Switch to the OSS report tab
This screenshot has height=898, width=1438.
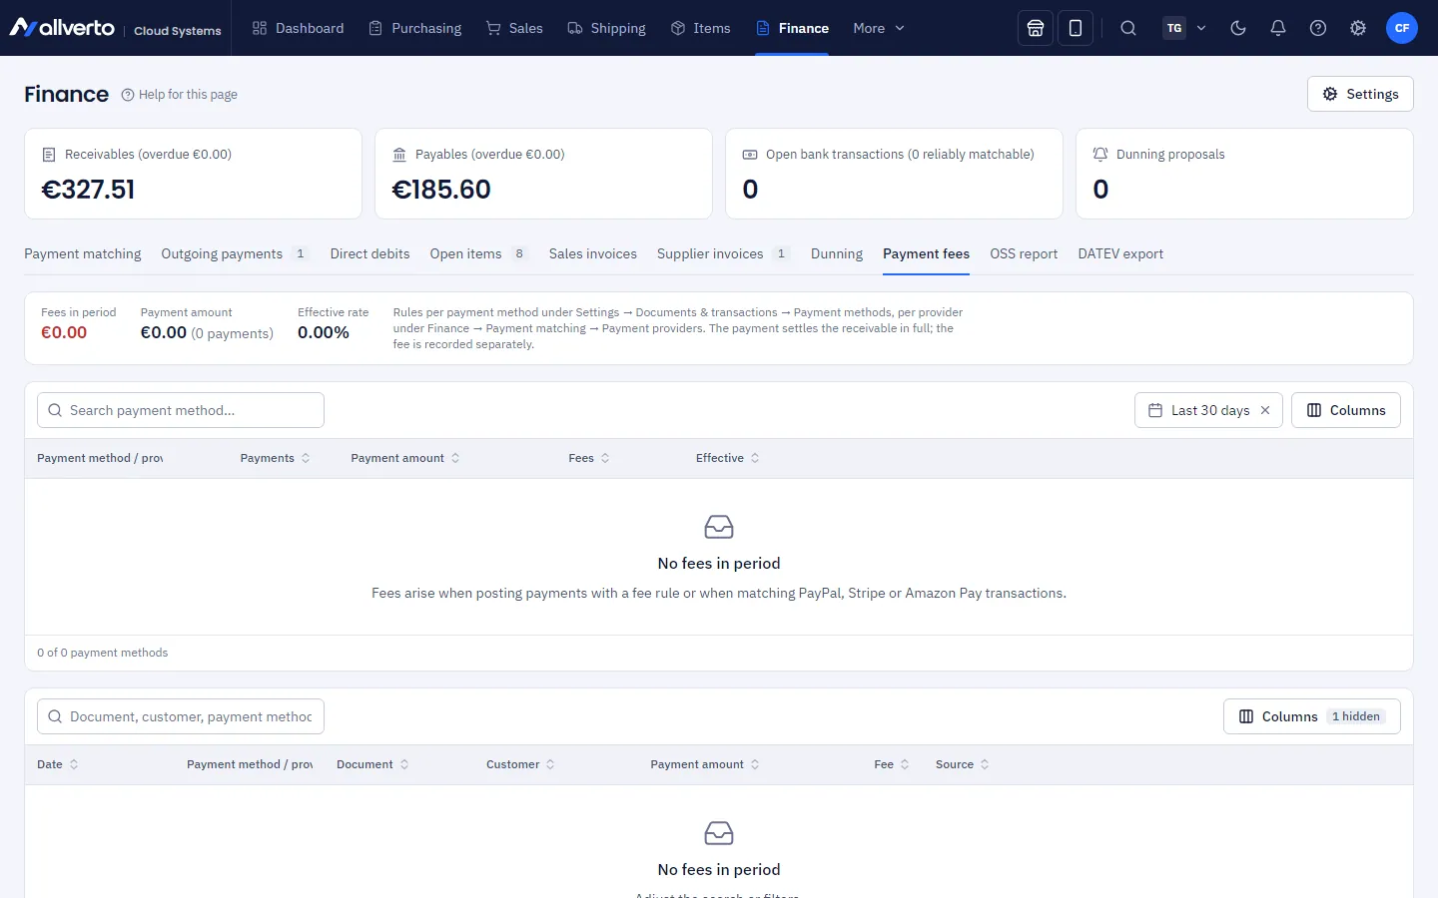point(1024,253)
